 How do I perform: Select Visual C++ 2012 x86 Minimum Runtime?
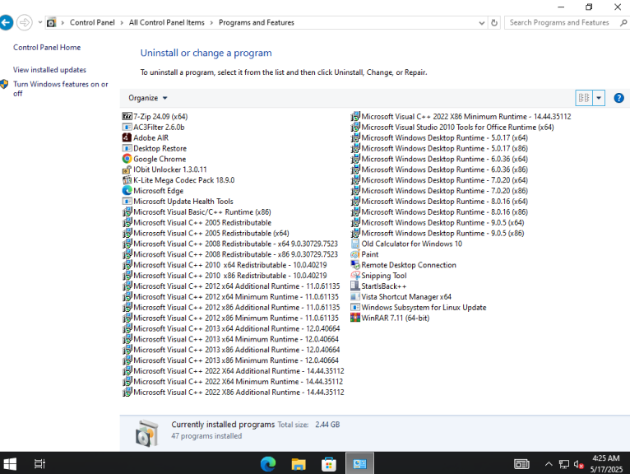[x=230, y=318]
